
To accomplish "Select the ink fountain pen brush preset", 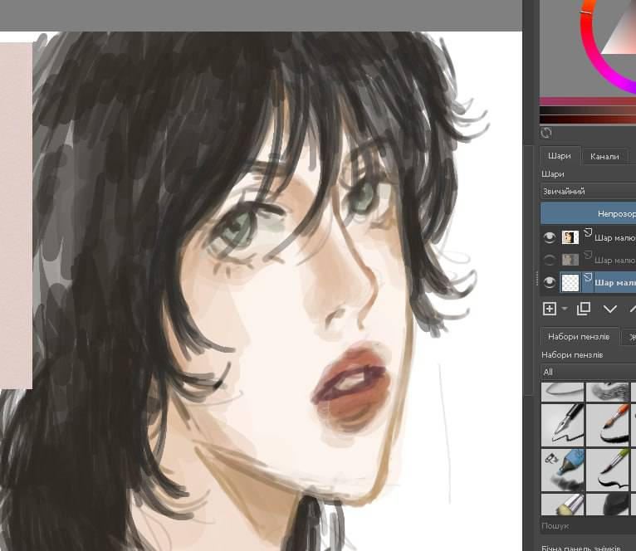I will (563, 425).
